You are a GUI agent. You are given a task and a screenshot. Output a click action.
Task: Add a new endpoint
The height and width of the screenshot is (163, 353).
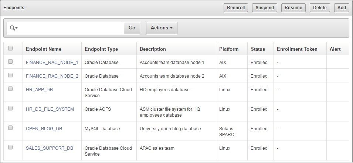pos(342,8)
